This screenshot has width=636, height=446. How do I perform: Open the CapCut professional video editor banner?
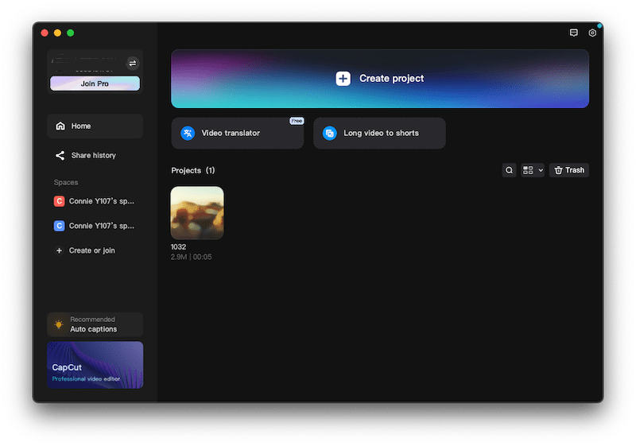(x=95, y=365)
